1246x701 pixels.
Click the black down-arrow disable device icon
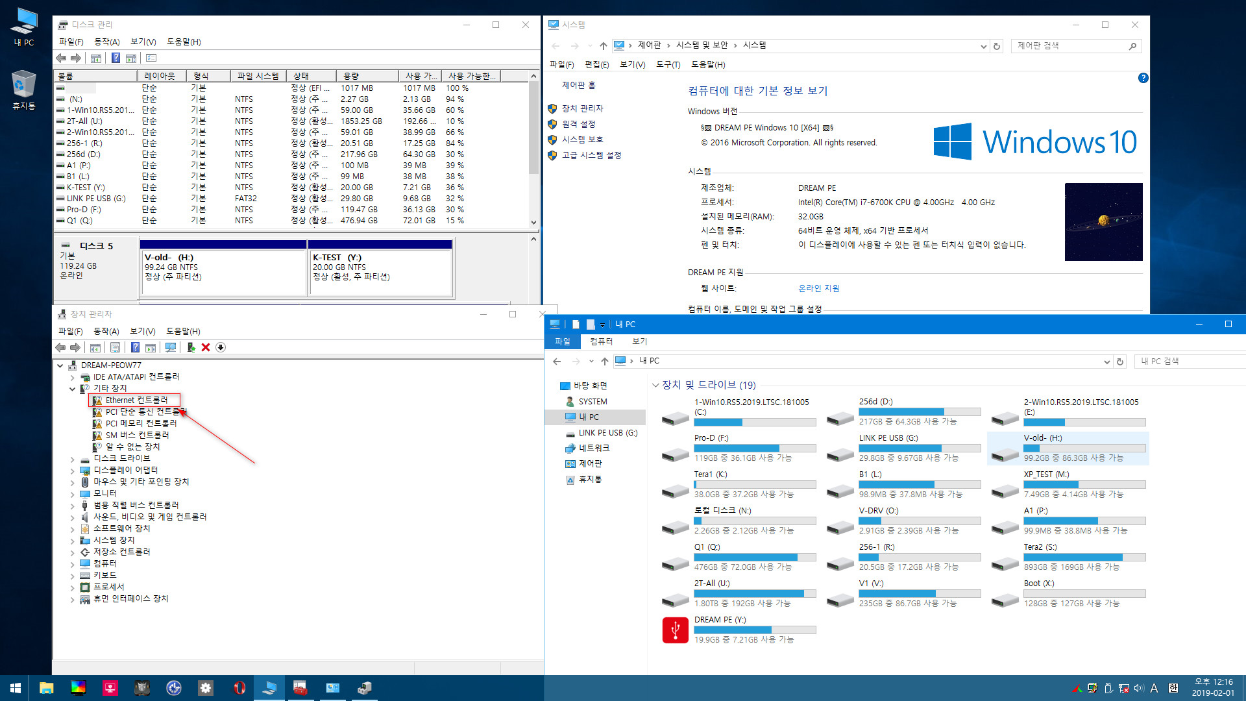click(x=221, y=347)
